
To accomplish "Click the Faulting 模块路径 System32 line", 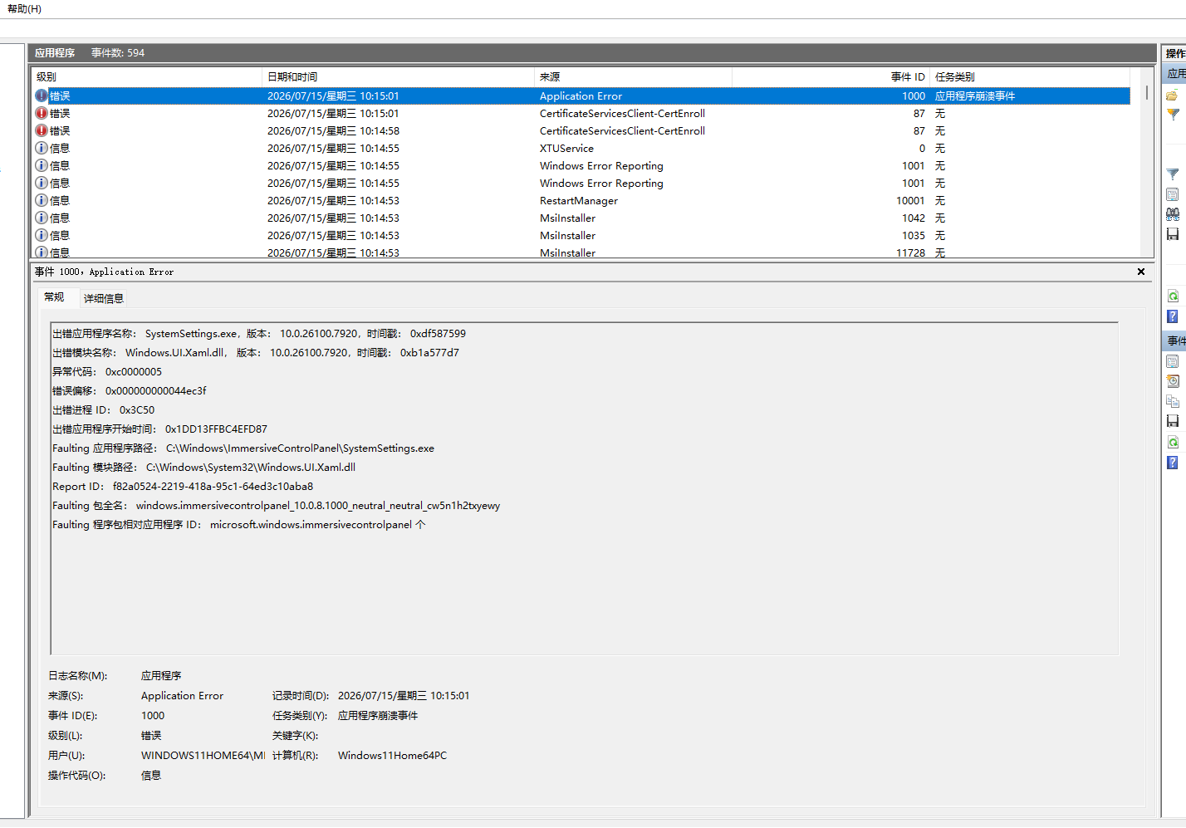I will pos(204,467).
